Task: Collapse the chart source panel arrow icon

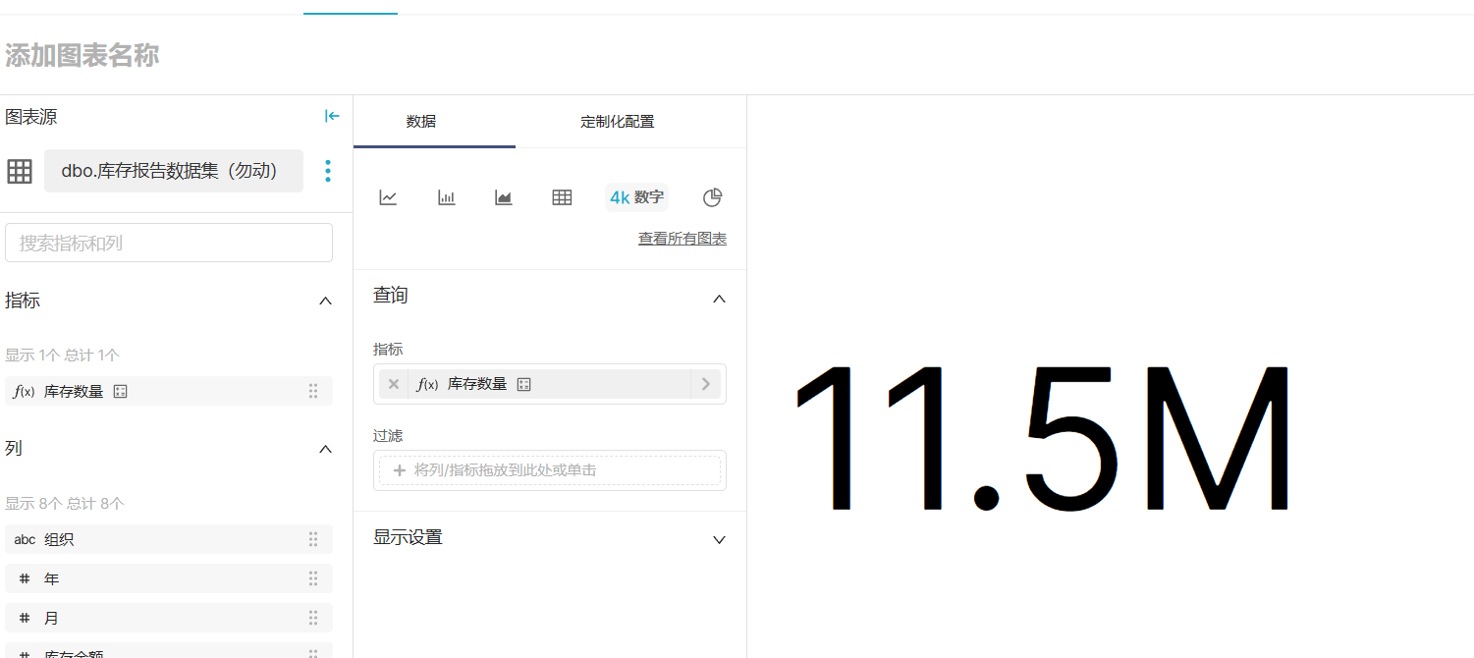Action: pyautogui.click(x=332, y=116)
